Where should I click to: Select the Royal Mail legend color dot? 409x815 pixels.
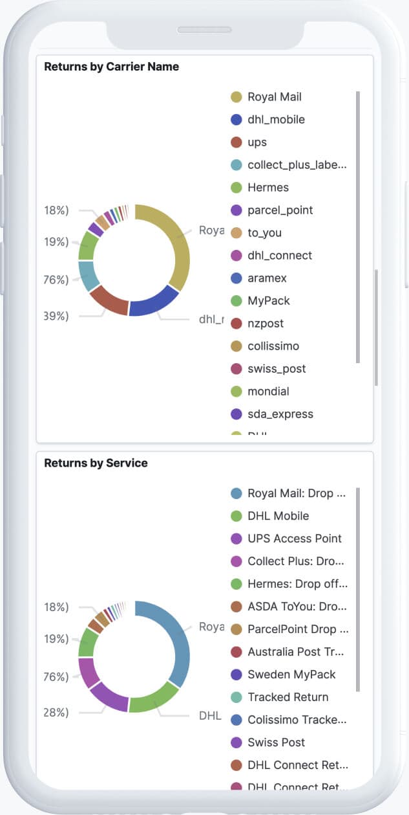(238, 96)
